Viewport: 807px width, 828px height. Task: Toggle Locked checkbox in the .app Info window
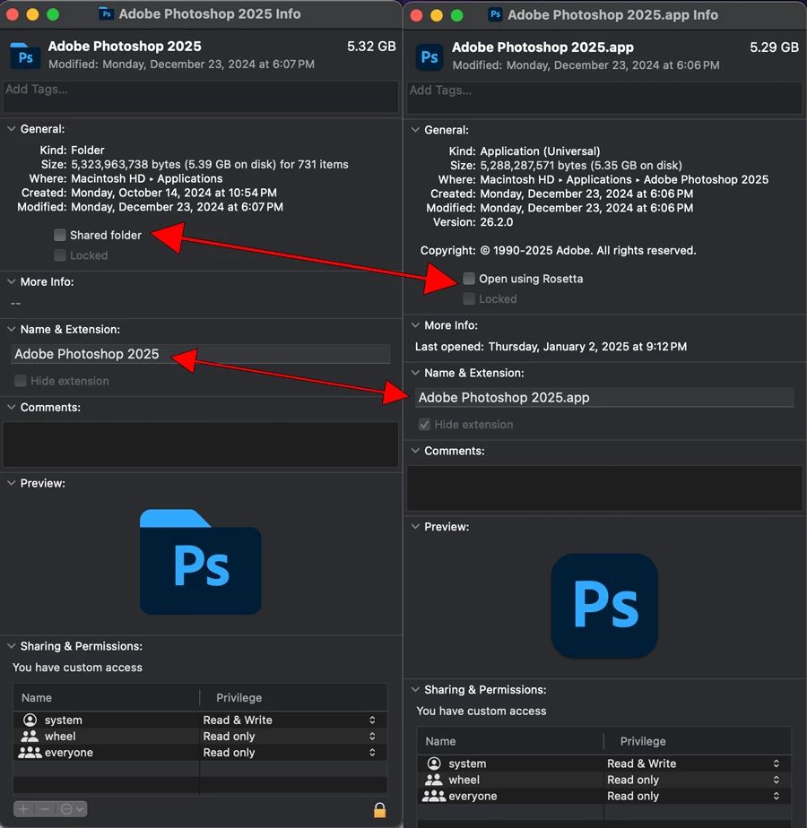click(x=469, y=299)
